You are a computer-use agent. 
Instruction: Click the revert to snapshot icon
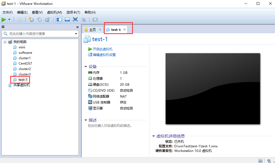[x=39, y=19]
